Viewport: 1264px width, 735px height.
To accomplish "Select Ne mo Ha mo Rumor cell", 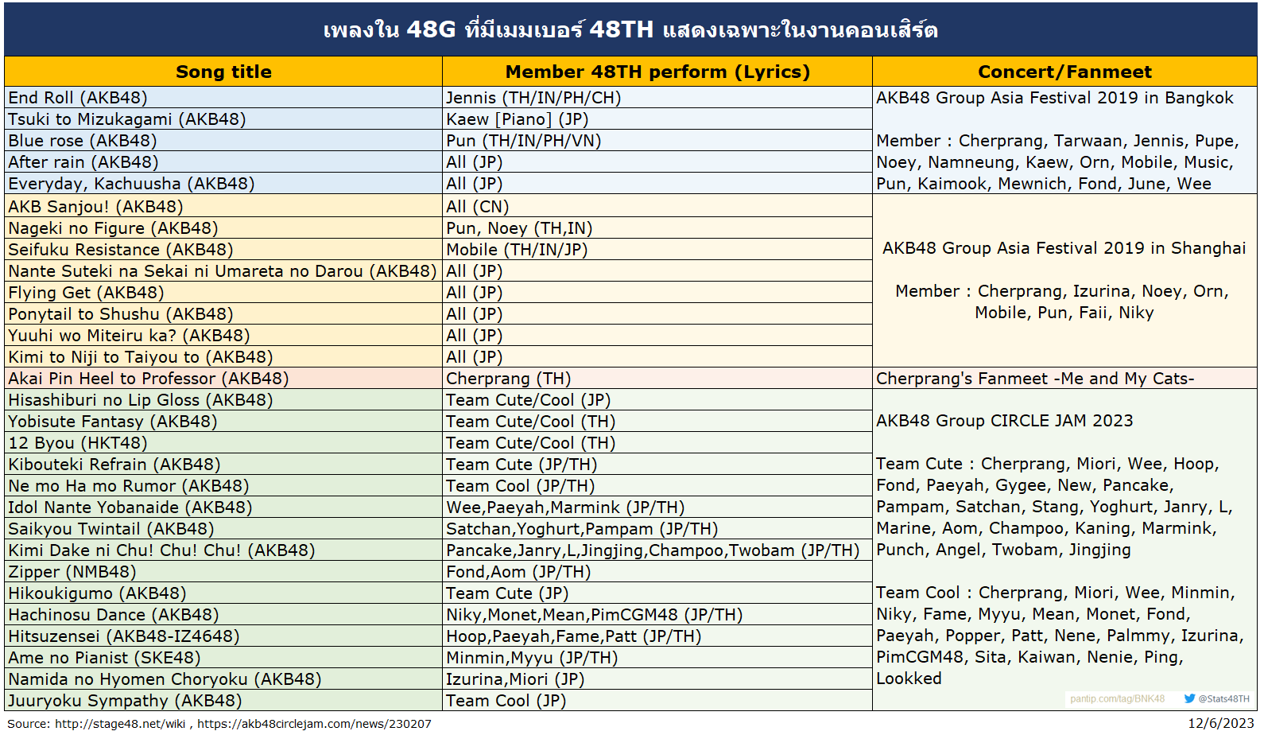I will pos(223,486).
